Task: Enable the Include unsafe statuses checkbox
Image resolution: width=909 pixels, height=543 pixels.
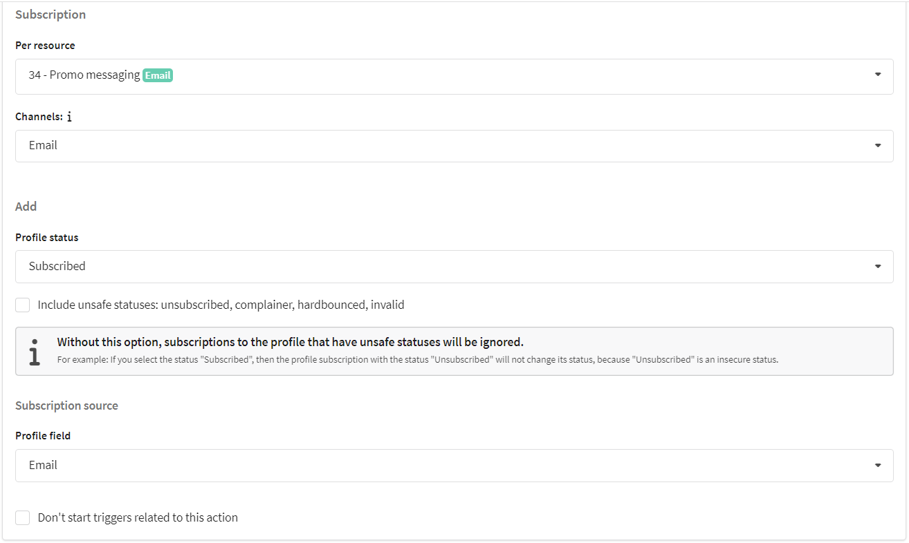Action: pyautogui.click(x=23, y=305)
